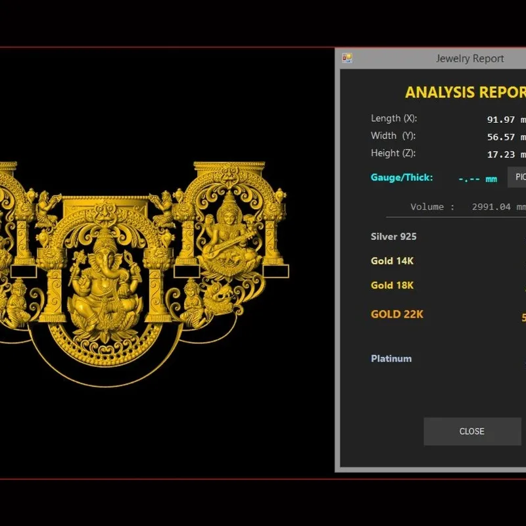Select the Saraswati figure with veena

coord(229,235)
